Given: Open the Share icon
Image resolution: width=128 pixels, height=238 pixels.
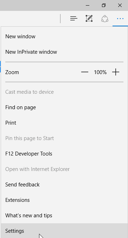Looking at the screenshot, I should [104, 19].
